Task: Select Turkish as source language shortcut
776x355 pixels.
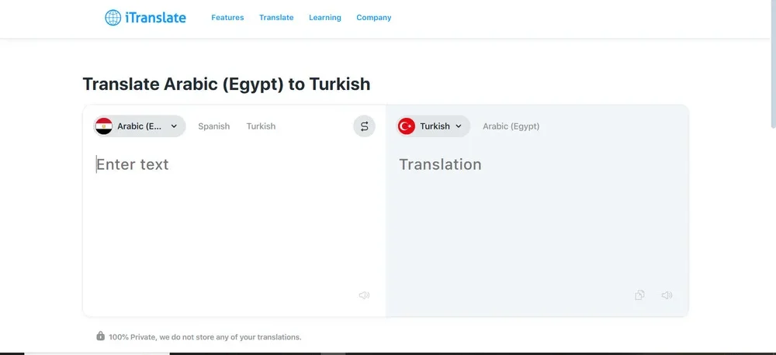Action: 261,126
